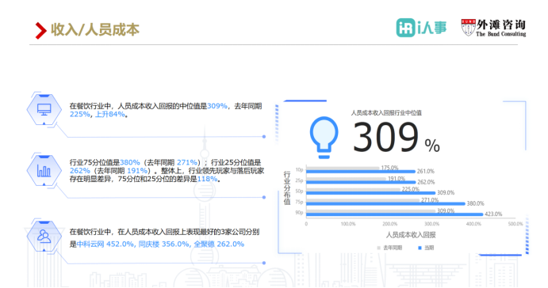Click the 309% median value figure
The width and height of the screenshot is (548, 288).
click(397, 137)
